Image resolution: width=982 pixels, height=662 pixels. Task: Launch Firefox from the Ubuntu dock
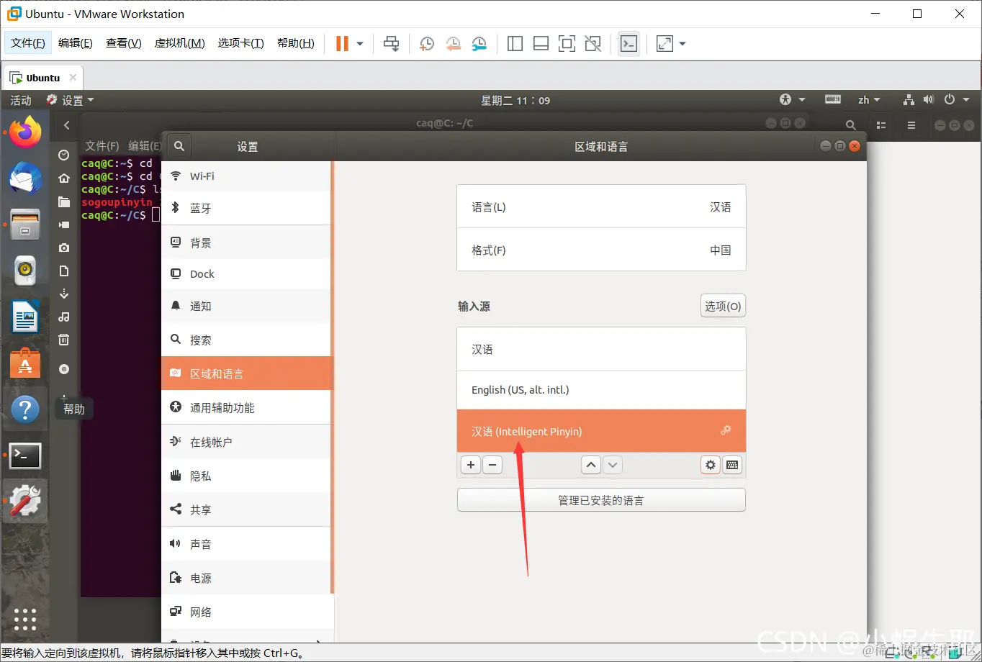coord(25,132)
